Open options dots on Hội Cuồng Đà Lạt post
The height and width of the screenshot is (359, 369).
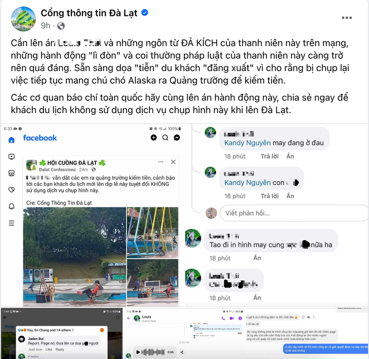coord(161,162)
